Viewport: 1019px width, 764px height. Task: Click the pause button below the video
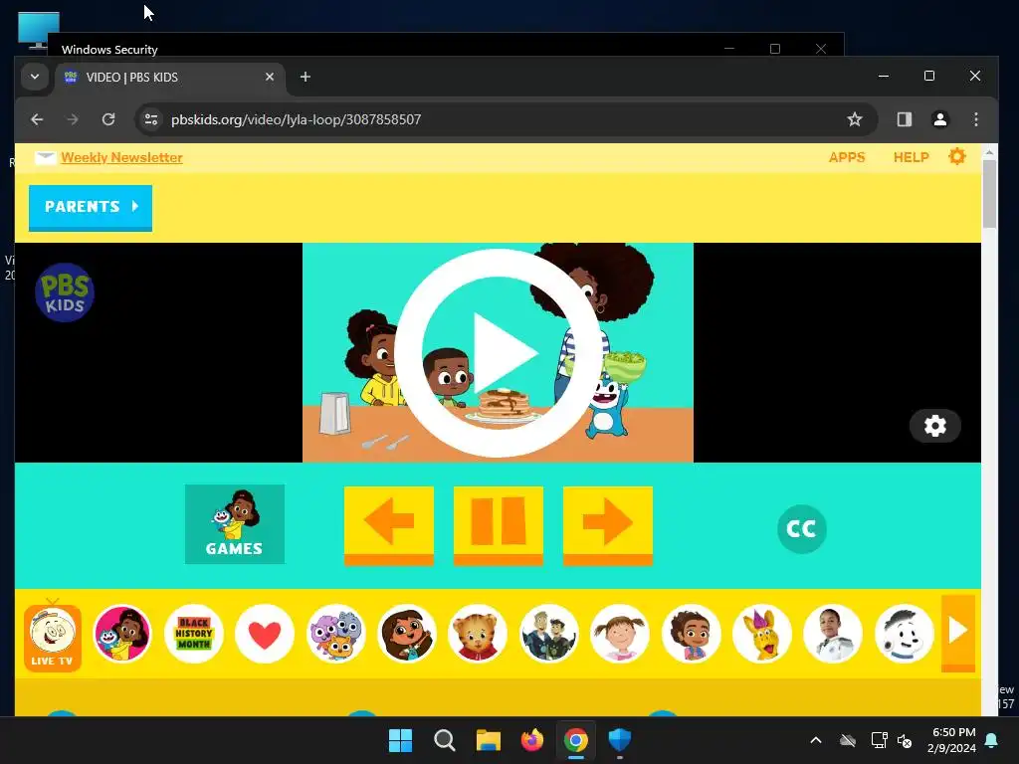point(499,525)
